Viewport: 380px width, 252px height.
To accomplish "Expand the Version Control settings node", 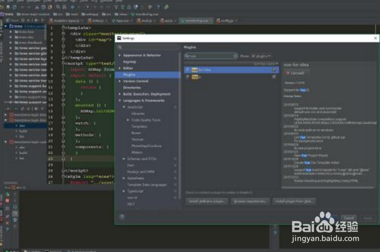I will (120, 81).
